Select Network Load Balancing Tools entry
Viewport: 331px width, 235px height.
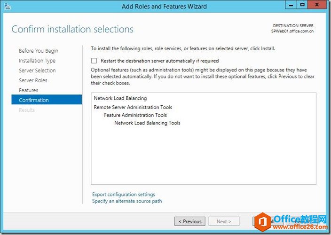pyautogui.click(x=147, y=123)
